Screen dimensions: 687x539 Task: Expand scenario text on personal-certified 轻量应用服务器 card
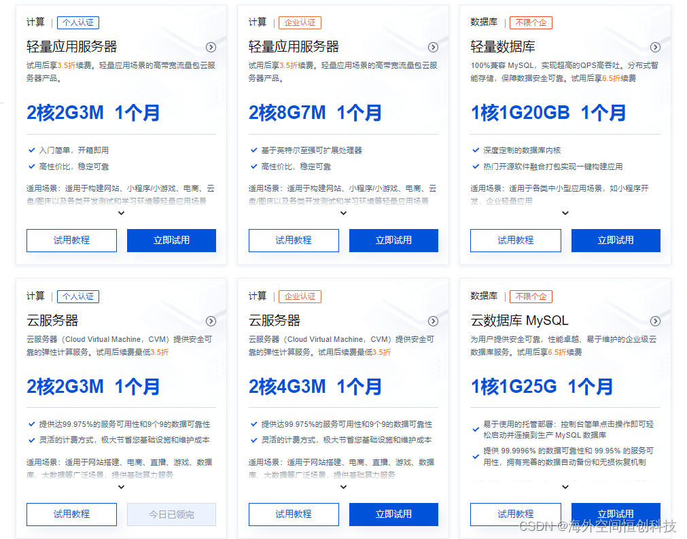coord(122,213)
